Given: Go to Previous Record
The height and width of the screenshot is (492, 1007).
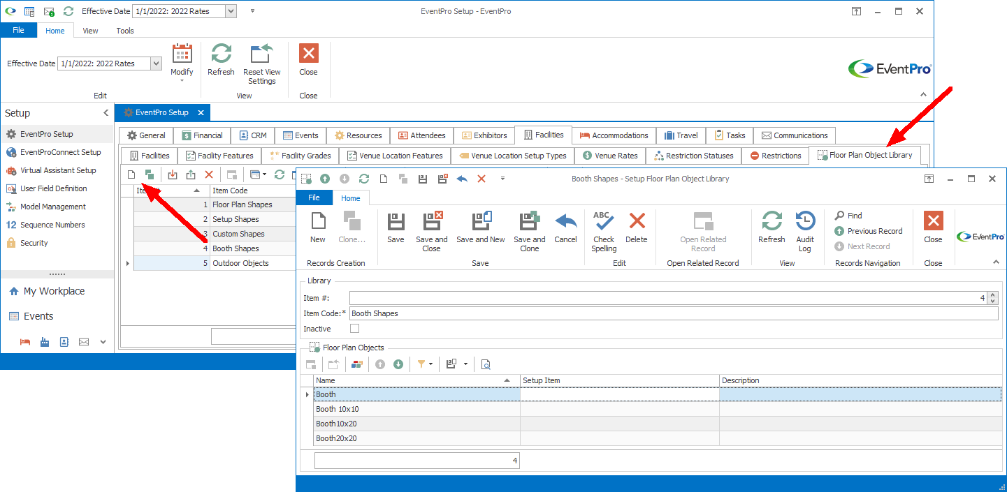Looking at the screenshot, I should click(x=869, y=231).
